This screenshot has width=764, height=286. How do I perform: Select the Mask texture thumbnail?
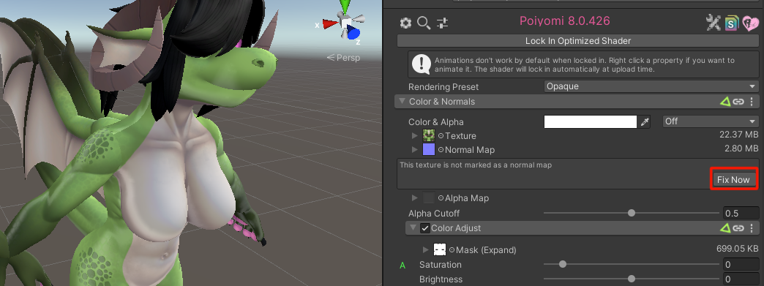(x=440, y=249)
